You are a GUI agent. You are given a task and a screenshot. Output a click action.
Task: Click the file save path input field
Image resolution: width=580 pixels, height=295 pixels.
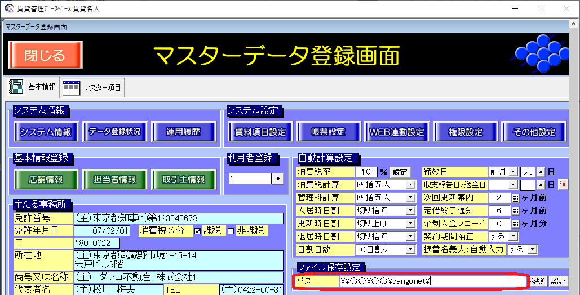[431, 281]
